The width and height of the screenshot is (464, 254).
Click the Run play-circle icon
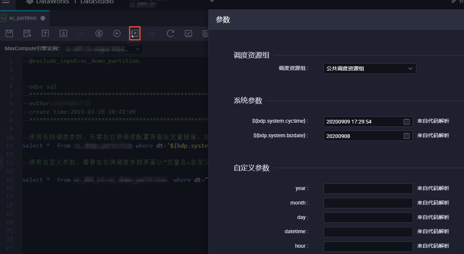click(x=117, y=33)
